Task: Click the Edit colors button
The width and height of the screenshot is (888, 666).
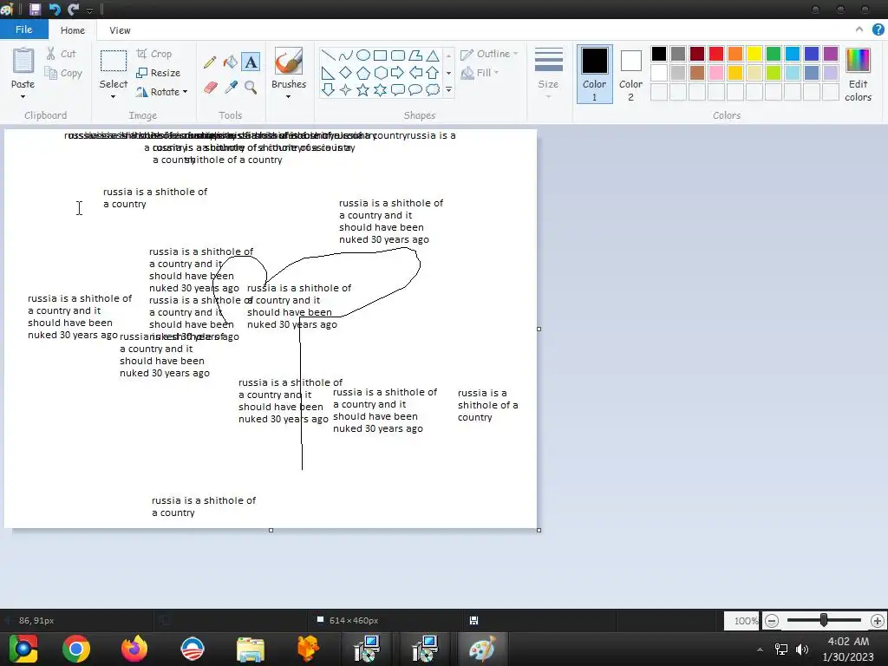Action: (x=858, y=75)
